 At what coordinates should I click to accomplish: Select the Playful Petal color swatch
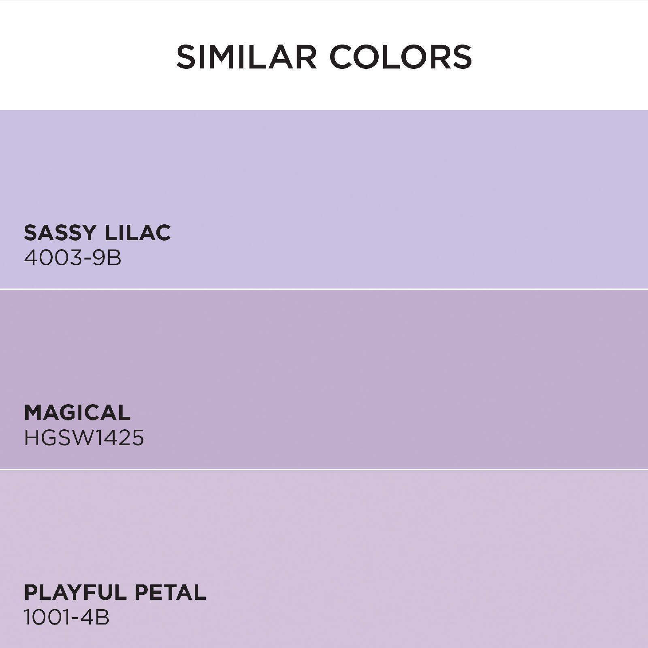tap(324, 559)
